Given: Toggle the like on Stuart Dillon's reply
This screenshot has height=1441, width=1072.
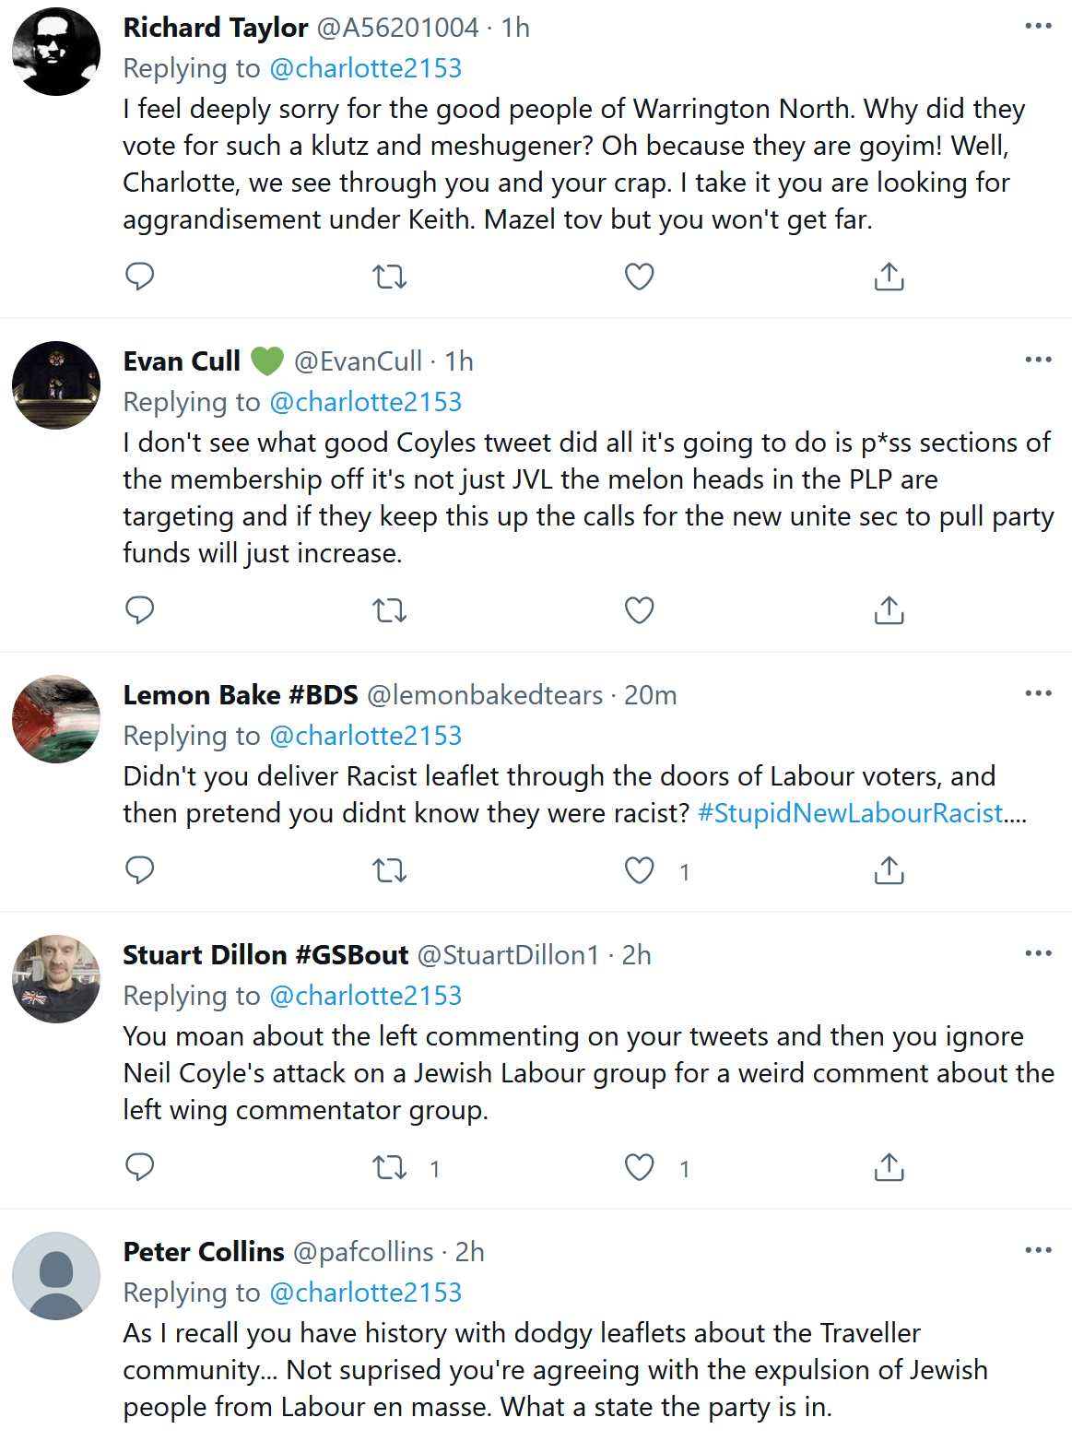Looking at the screenshot, I should [638, 1167].
